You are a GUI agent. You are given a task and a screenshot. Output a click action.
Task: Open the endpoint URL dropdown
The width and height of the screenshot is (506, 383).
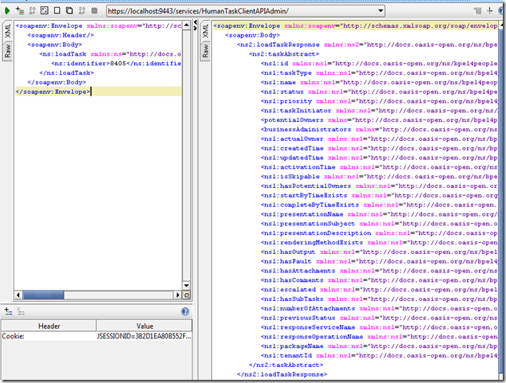pos(381,11)
